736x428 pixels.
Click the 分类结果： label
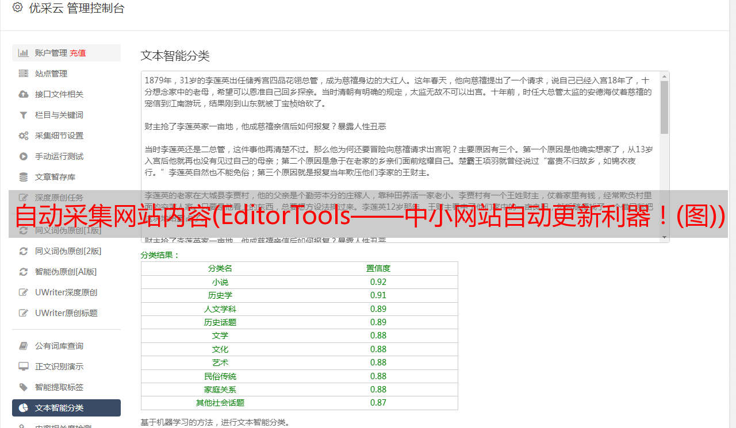160,255
